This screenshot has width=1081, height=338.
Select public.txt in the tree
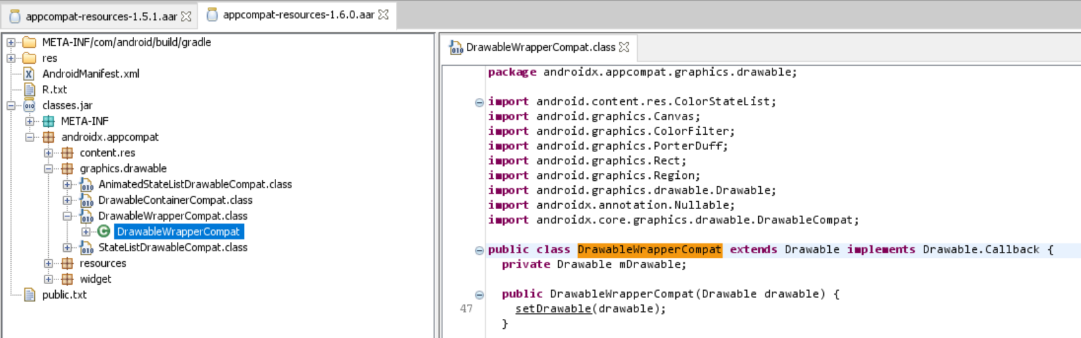point(64,295)
